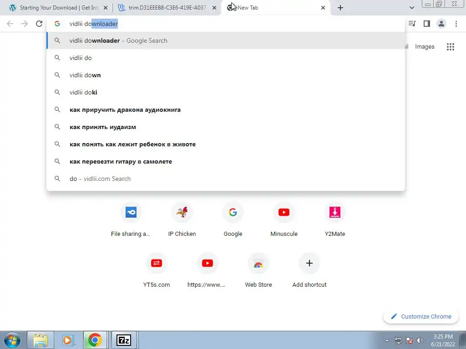Image resolution: width=466 pixels, height=349 pixels.
Task: Go forward with the forward arrow
Action: (x=25, y=24)
